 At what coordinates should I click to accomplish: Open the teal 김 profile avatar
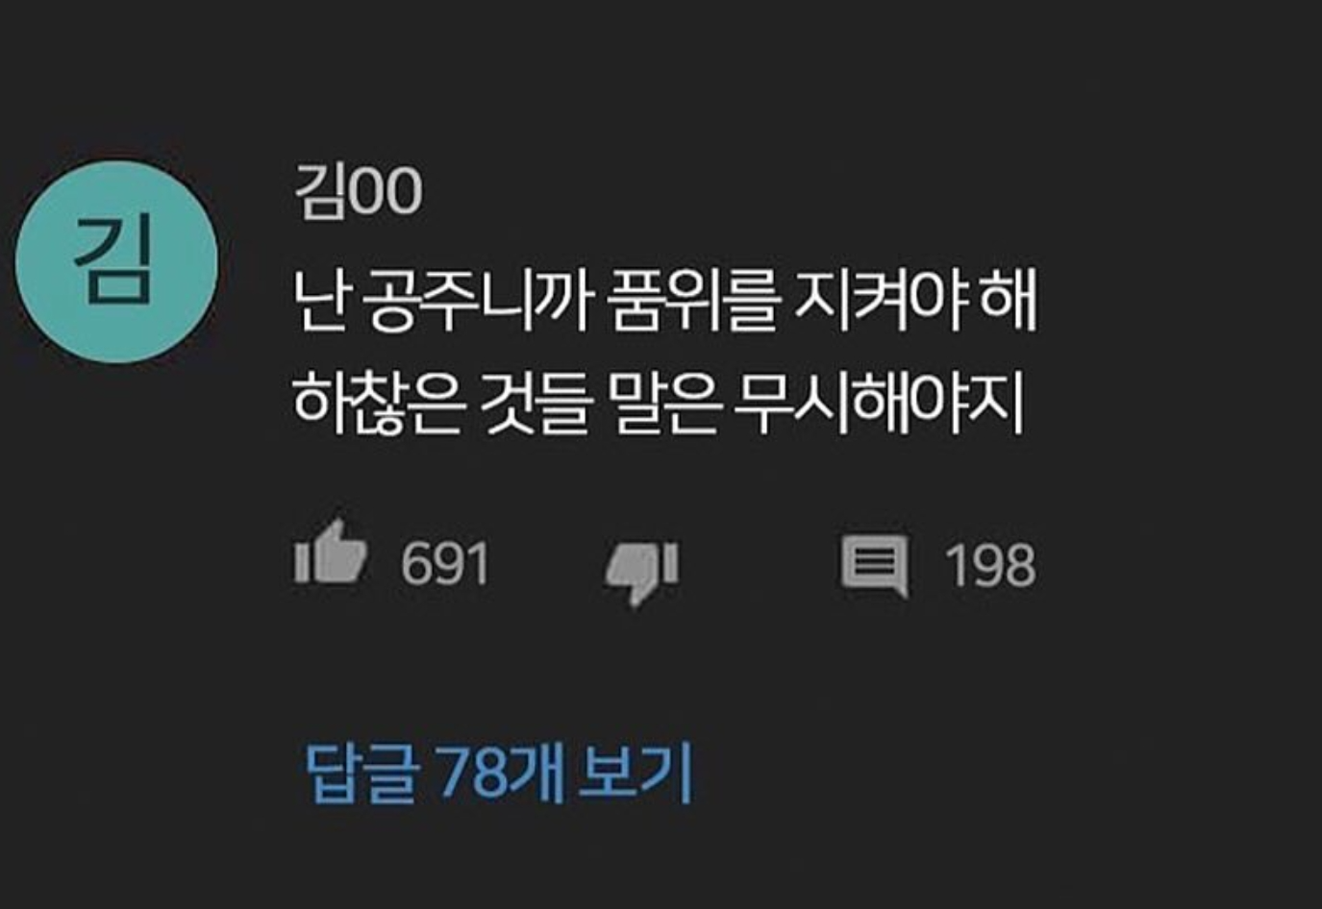pyautogui.click(x=116, y=261)
